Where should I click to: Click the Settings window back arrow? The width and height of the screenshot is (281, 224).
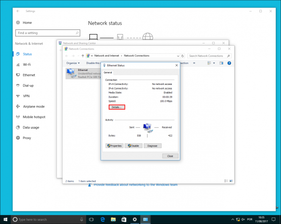tap(18, 11)
